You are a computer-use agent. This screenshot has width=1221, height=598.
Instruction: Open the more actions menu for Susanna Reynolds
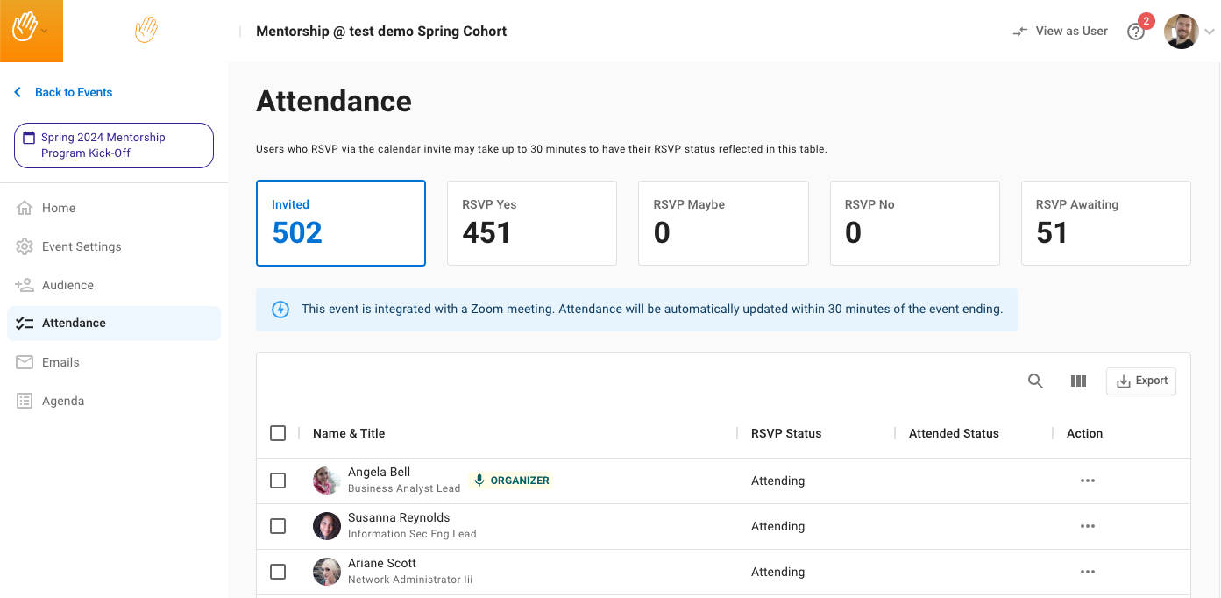click(1087, 526)
